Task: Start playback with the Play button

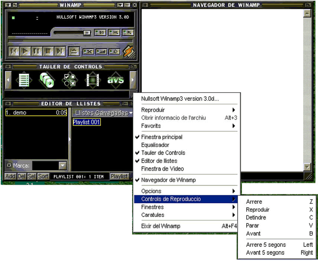Action: pos(26,51)
